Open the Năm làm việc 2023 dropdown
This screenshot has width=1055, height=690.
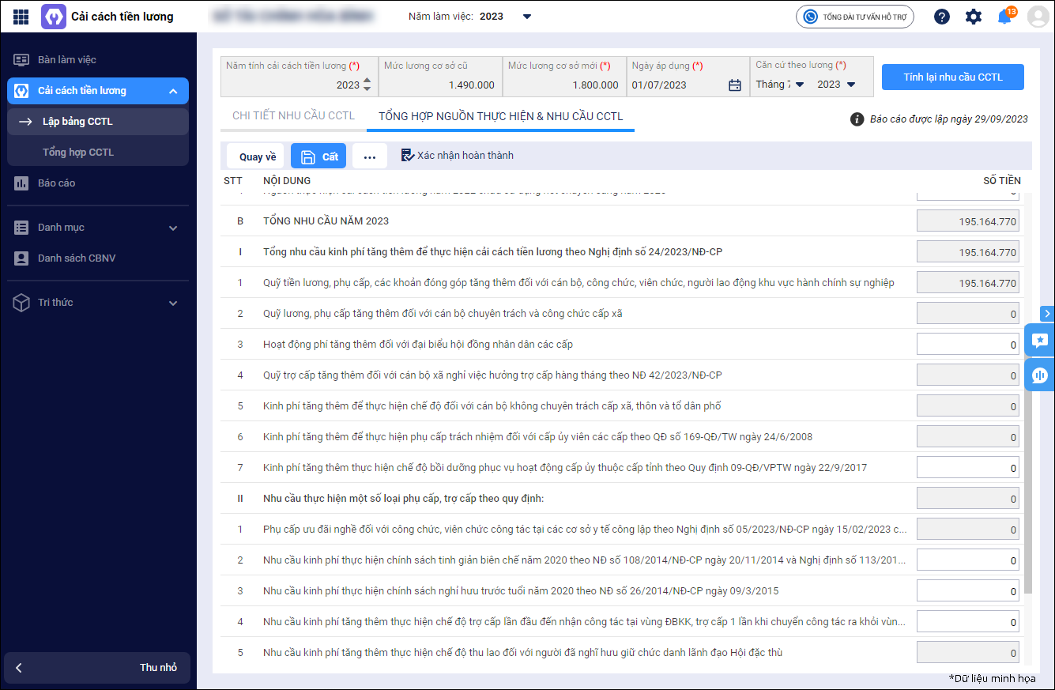(x=527, y=17)
